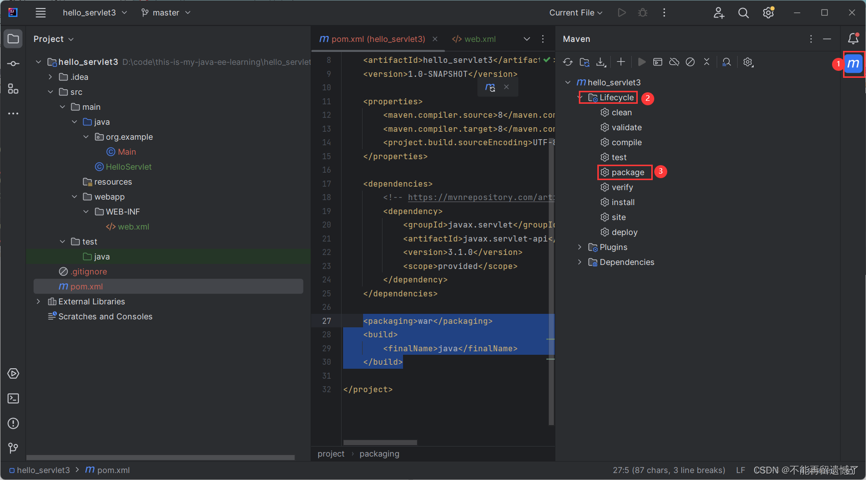Open Search Everywhere magnifier
Screen dimensions: 866x480
[744, 13]
